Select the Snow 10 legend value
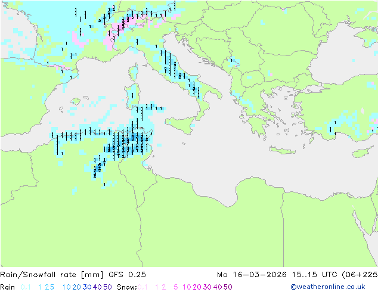378x292 pixels. [x=187, y=287]
